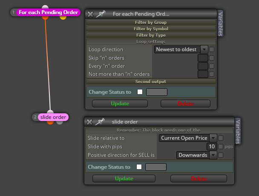Click the number 2 badge on slide order block
This screenshot has width=259, height=196.
(x=35, y=117)
